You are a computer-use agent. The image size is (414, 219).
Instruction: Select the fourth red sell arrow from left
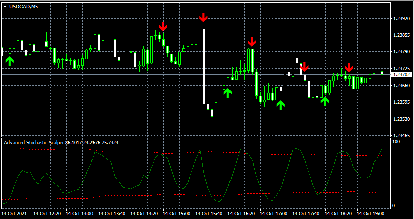pos(304,67)
